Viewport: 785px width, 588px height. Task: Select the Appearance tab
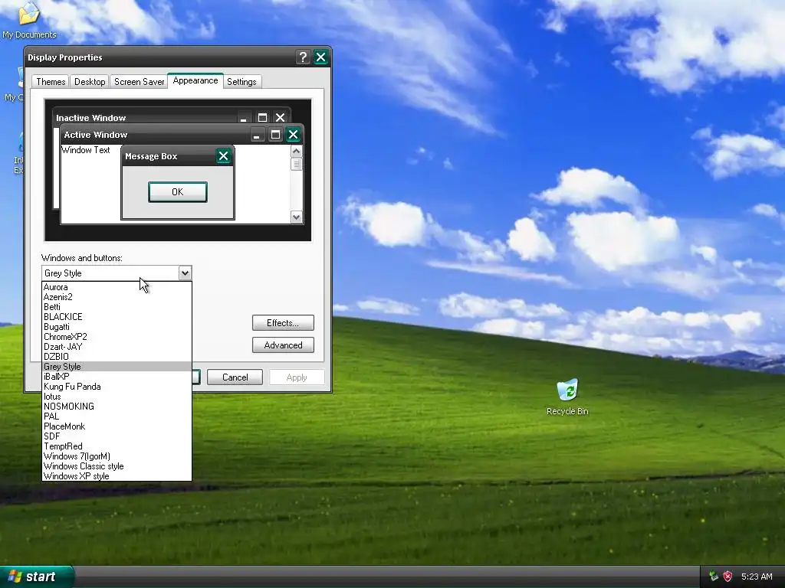point(195,80)
